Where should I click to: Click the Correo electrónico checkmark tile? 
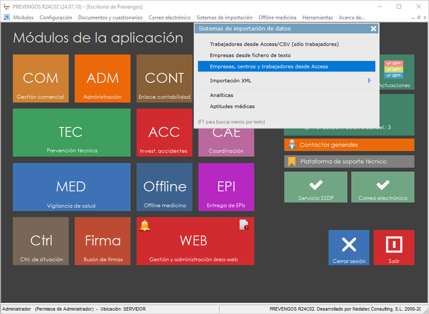[383, 187]
